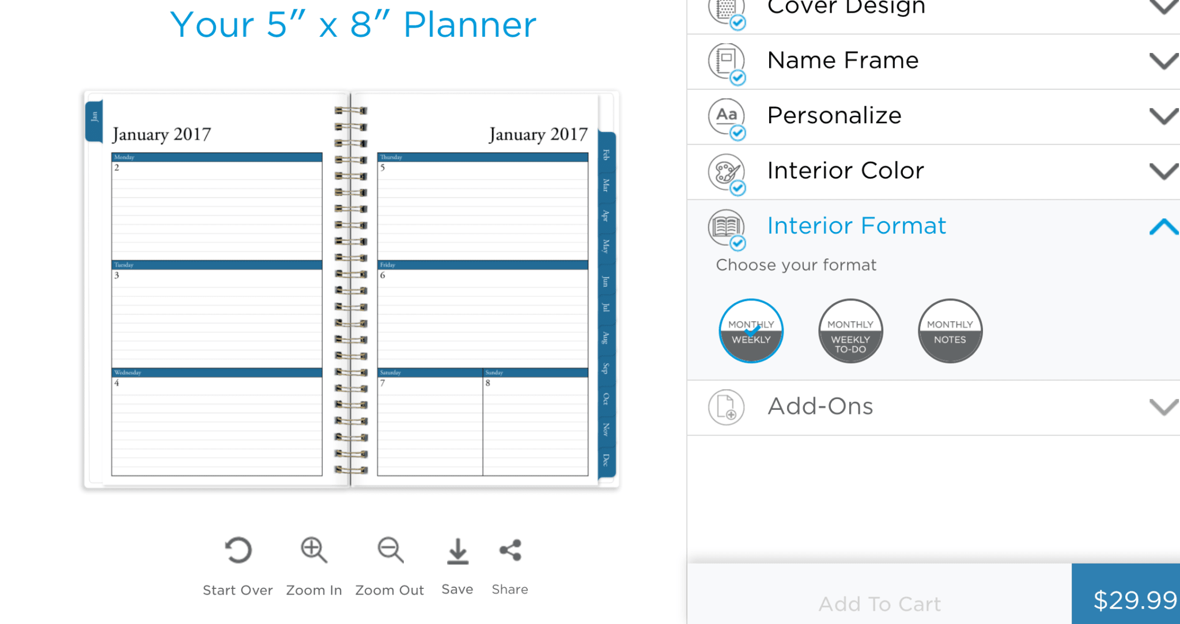
Task: Open the Feb month tab on planner
Action: coord(607,154)
